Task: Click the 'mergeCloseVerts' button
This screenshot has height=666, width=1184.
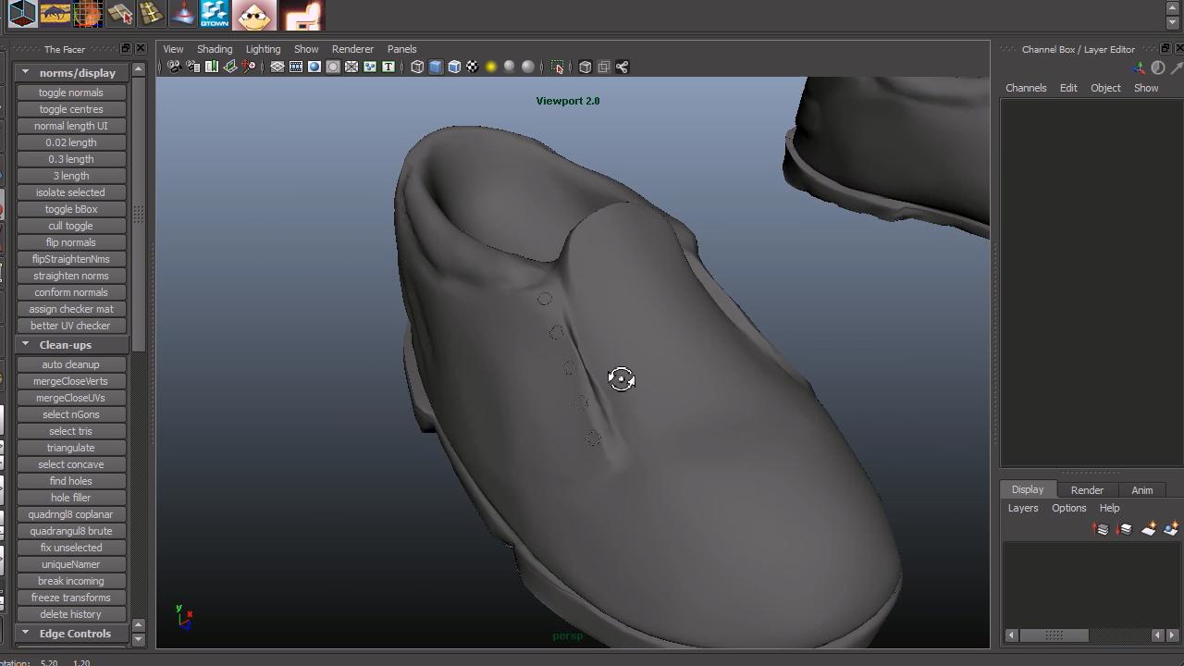Action: 71,381
